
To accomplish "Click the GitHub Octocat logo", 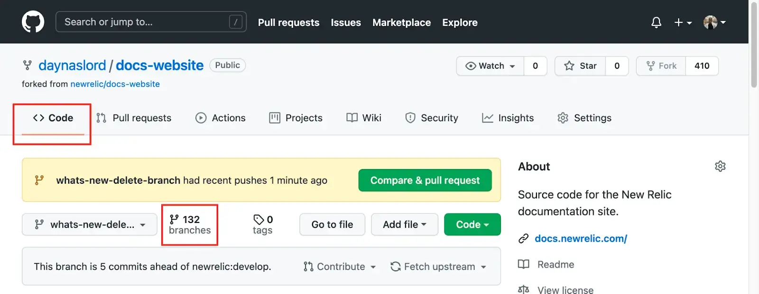I will pyautogui.click(x=33, y=22).
